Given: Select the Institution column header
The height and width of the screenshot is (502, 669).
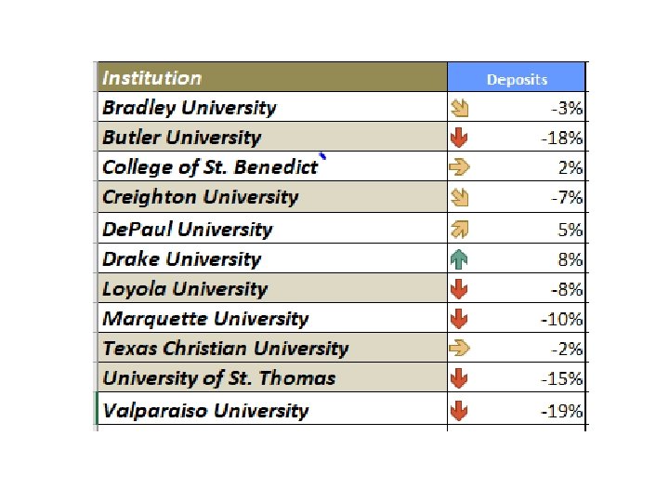Looking at the screenshot, I should [271, 78].
